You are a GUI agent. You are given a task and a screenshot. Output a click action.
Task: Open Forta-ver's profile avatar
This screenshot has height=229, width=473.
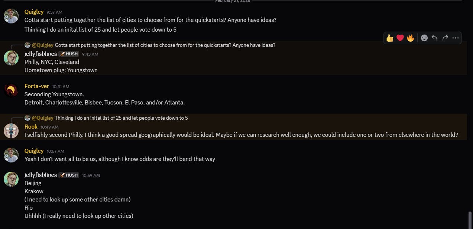pyautogui.click(x=11, y=90)
